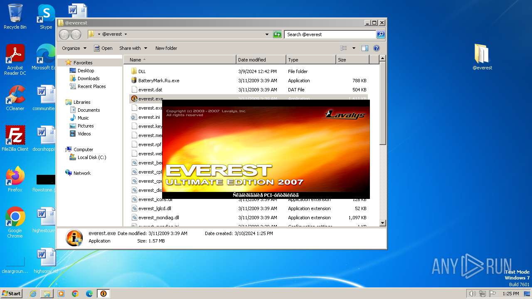Expand the view options arrow
This screenshot has height=299, width=532.
354,48
